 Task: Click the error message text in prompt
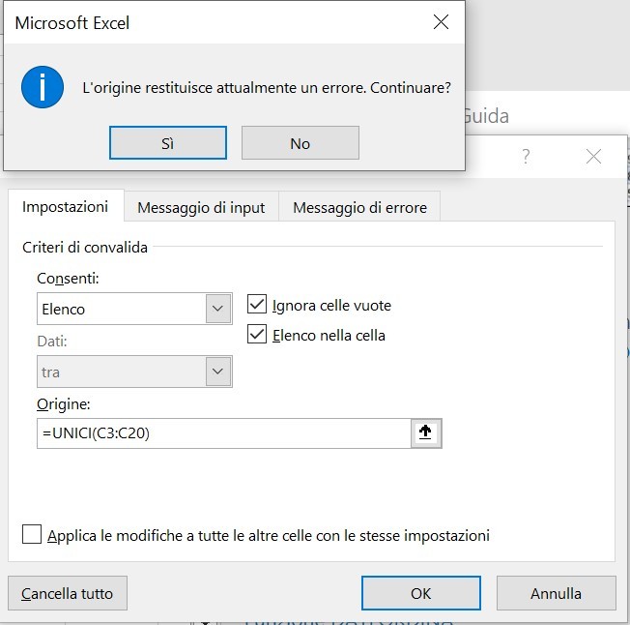pos(267,88)
